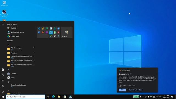Open Task View on the taskbar
This screenshot has height=99, width=176.
tap(48, 97)
